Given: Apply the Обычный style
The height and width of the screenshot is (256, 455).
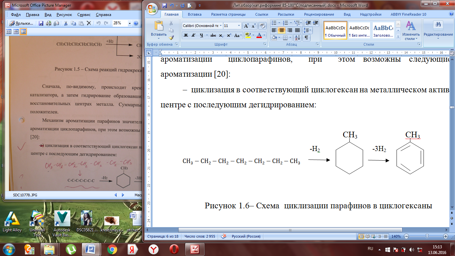Looking at the screenshot, I should tap(335, 30).
